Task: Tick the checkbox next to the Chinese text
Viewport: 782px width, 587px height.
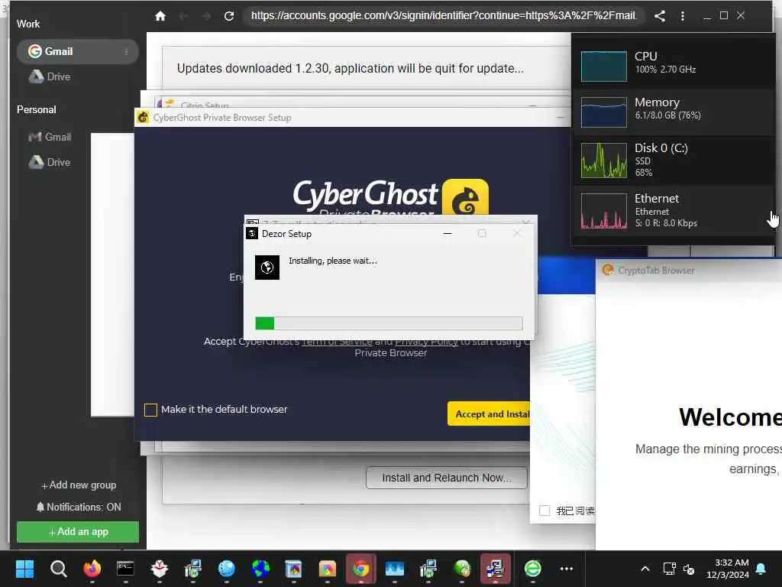Action: click(544, 511)
